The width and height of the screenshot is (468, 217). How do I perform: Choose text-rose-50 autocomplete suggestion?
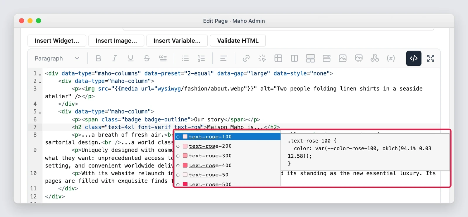click(x=228, y=175)
